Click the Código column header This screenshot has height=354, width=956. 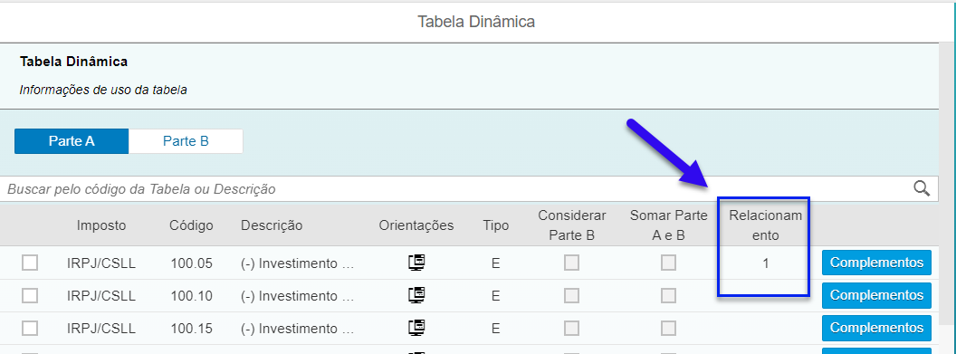(x=191, y=225)
